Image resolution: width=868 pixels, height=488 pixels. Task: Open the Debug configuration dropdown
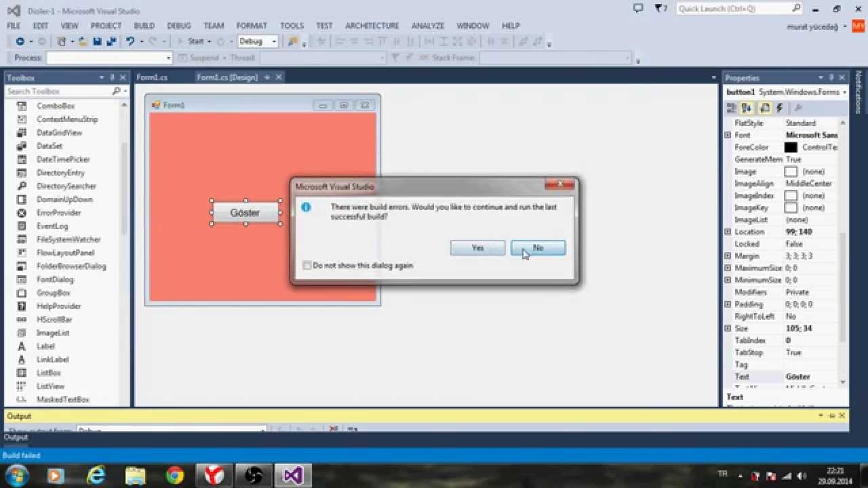click(274, 41)
